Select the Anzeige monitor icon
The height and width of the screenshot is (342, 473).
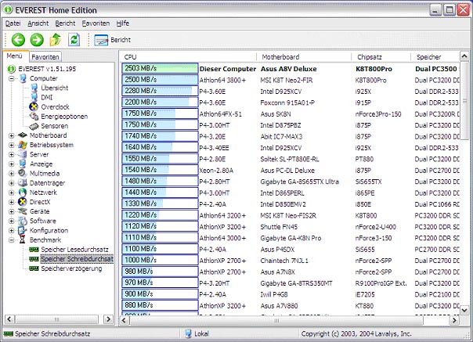23,164
